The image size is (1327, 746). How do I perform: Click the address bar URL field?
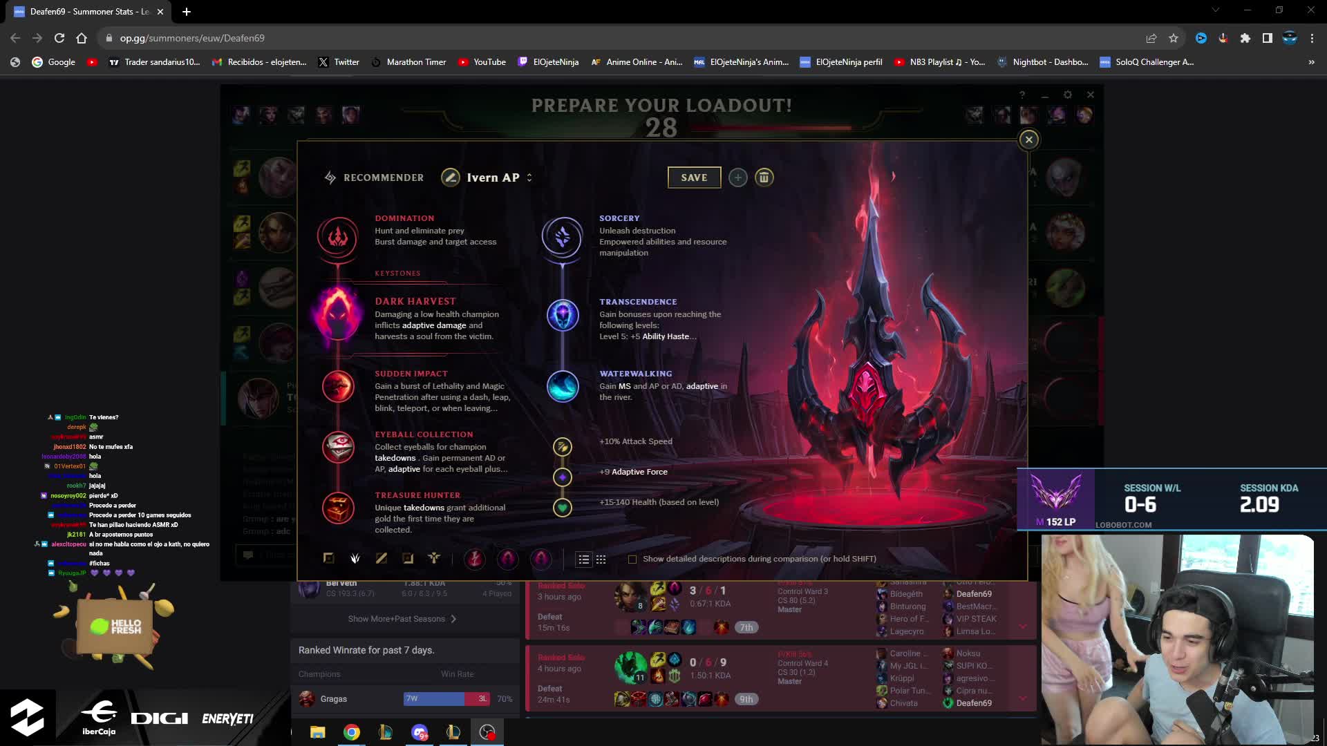[622, 38]
